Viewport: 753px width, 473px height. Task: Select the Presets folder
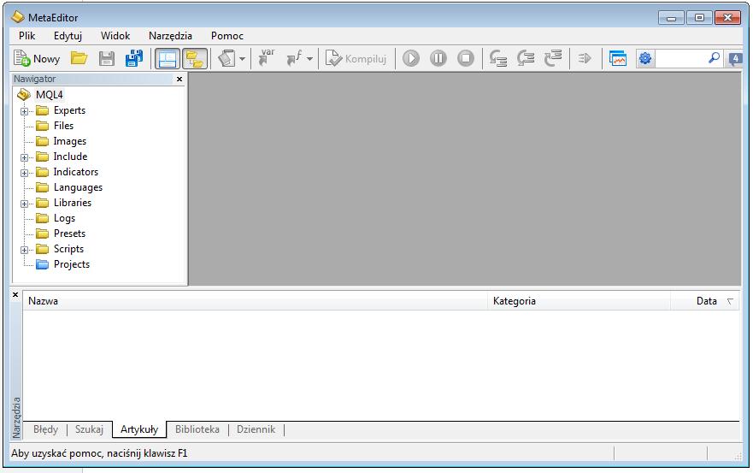click(x=69, y=234)
